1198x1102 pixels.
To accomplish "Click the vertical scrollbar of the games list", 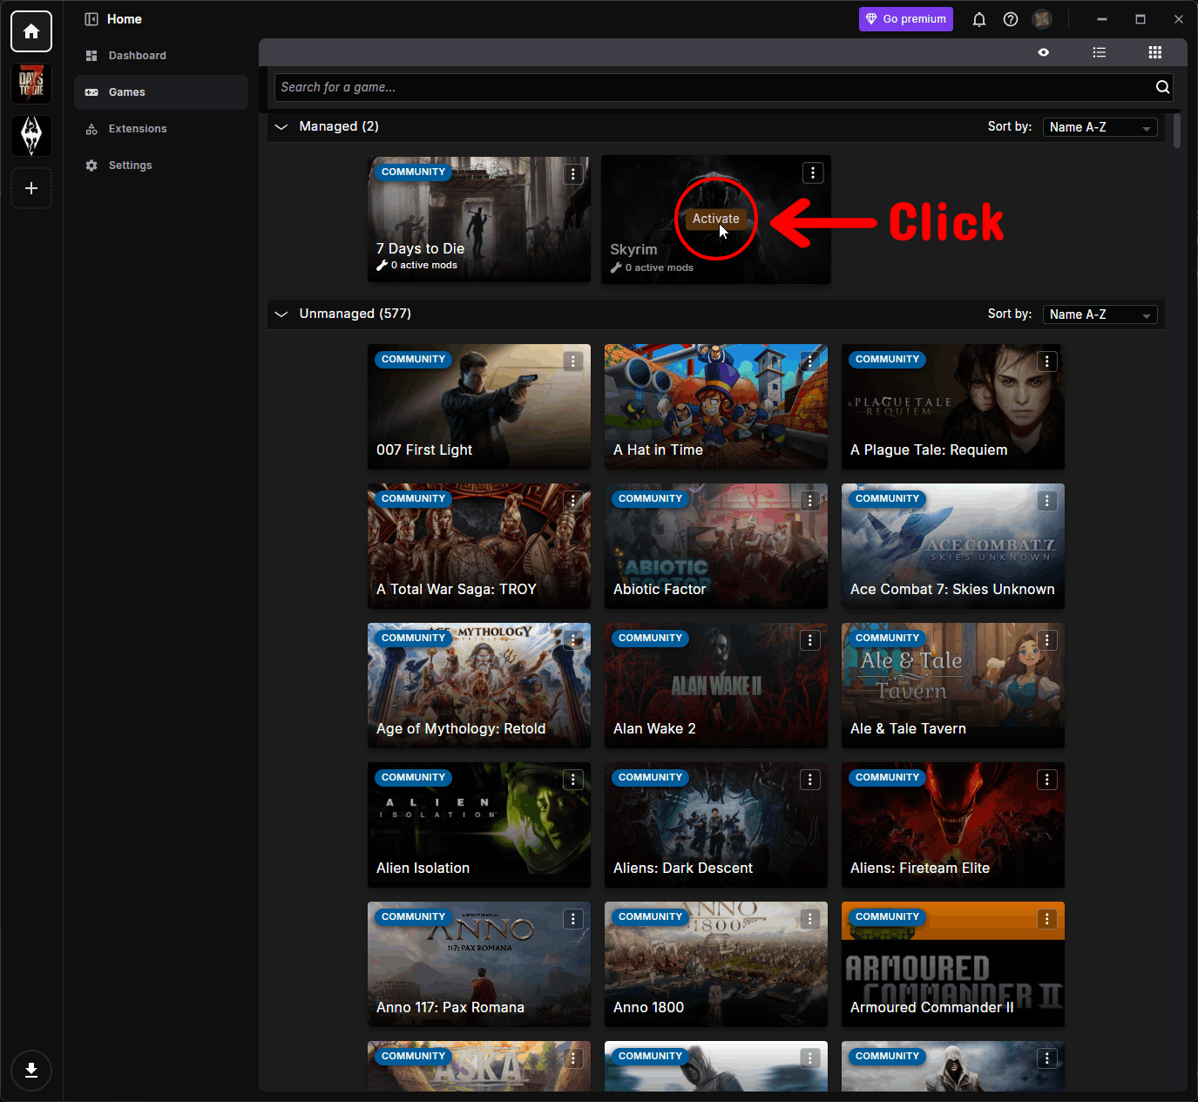I will coord(1176,131).
